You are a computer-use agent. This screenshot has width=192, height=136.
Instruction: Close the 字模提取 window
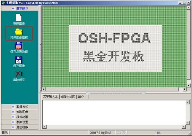pos(188,3)
